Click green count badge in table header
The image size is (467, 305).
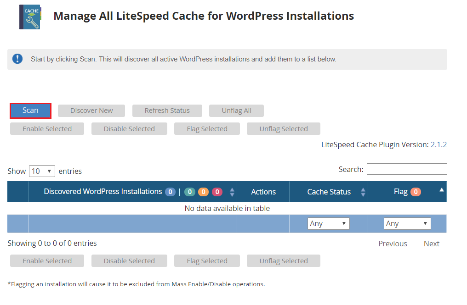coord(190,192)
